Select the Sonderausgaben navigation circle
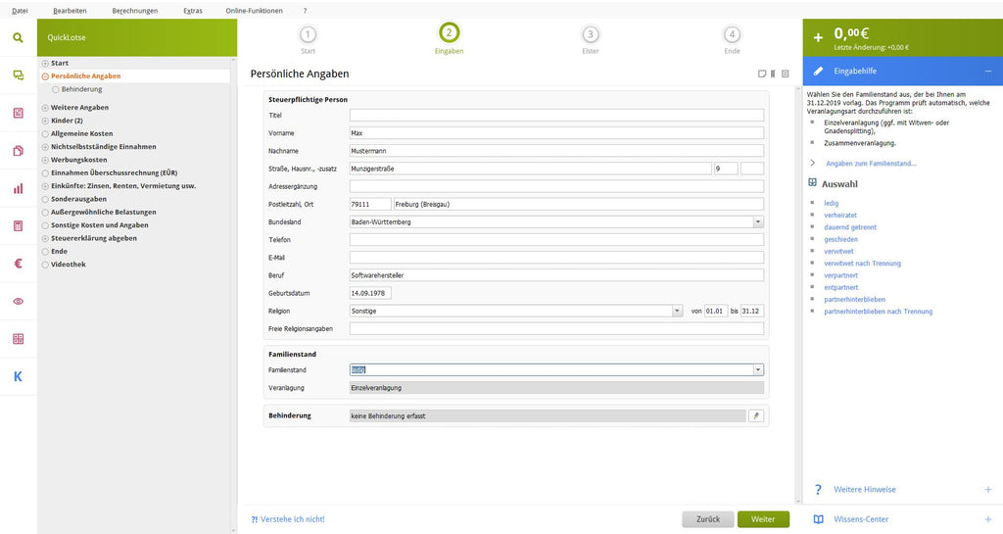The height and width of the screenshot is (534, 1003). 45,200
